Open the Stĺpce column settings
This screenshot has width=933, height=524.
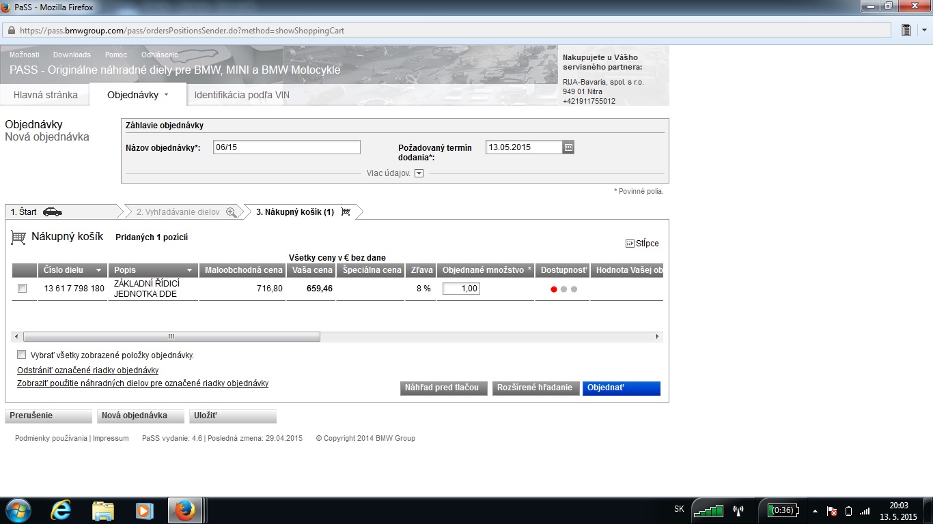[x=642, y=244]
